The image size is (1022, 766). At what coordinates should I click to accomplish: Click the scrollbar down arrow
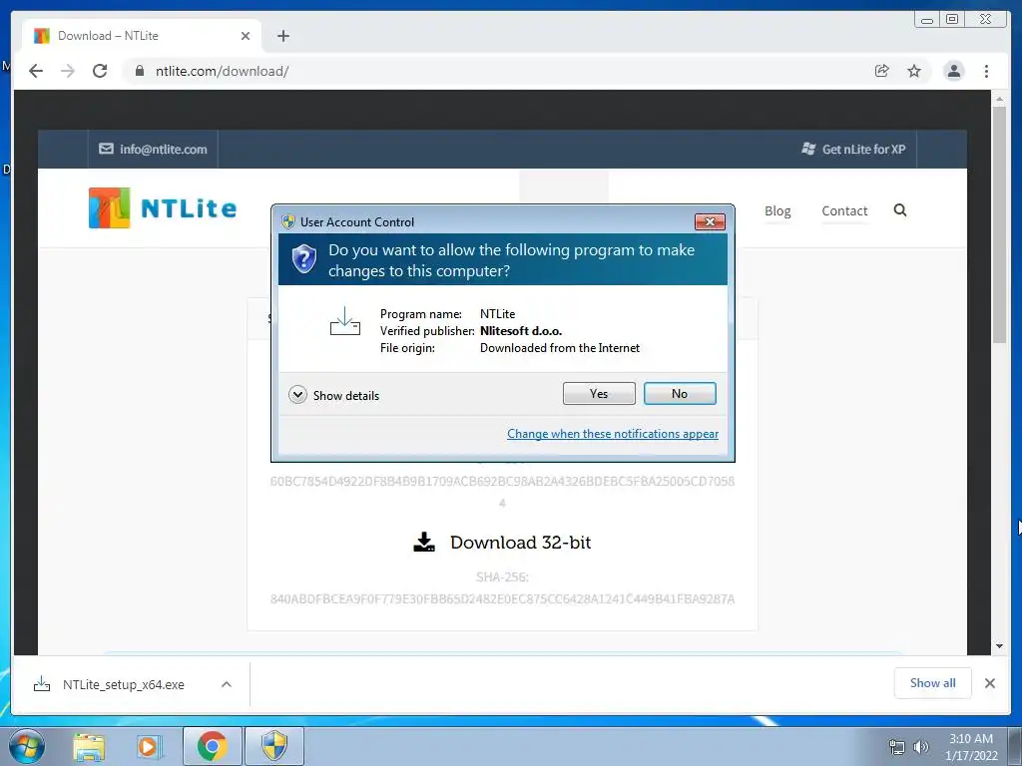pyautogui.click(x=999, y=646)
